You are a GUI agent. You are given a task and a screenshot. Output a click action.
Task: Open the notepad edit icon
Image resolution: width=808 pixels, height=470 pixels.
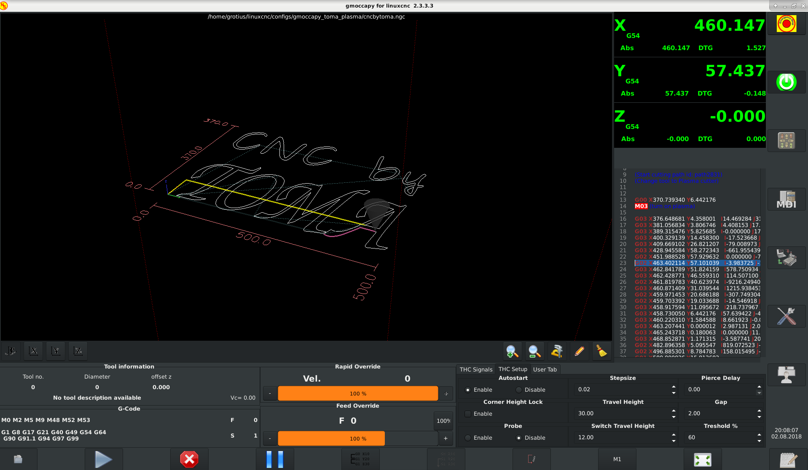click(x=788, y=459)
